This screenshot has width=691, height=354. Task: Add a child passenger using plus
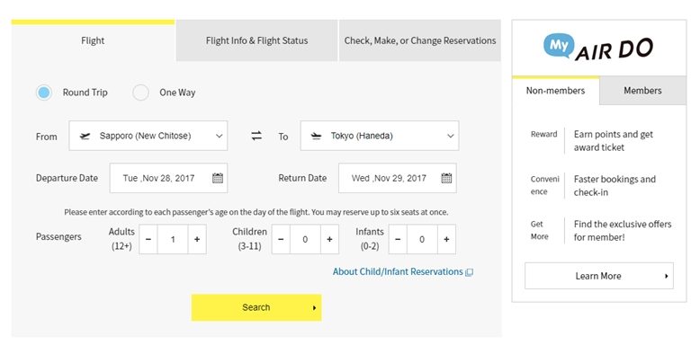click(x=329, y=239)
